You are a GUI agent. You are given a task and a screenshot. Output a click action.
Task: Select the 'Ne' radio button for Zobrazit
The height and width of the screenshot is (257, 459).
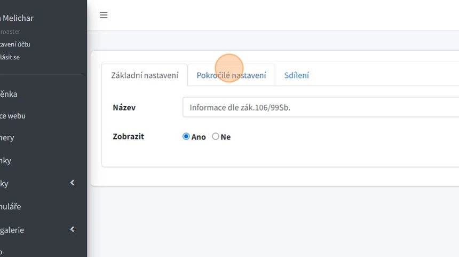click(x=216, y=137)
